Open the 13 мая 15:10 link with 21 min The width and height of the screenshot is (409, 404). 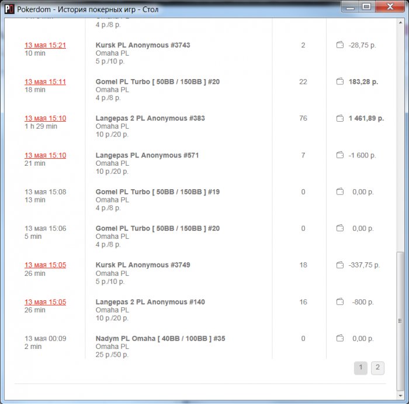point(46,155)
